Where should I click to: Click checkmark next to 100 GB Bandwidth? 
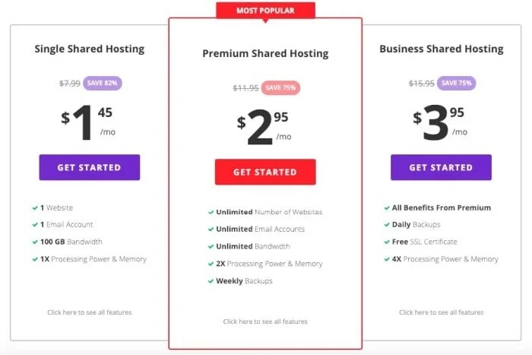[35, 242]
